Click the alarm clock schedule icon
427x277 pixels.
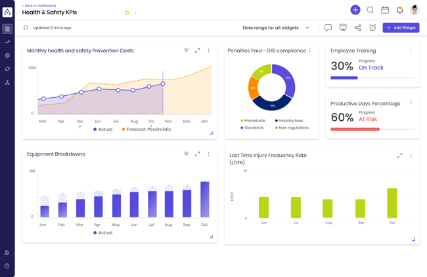[x=372, y=28]
